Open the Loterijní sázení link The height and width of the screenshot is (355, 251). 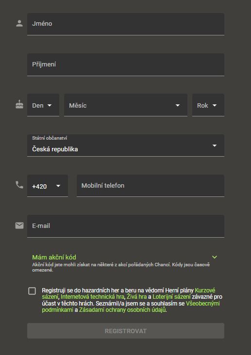coord(171,297)
